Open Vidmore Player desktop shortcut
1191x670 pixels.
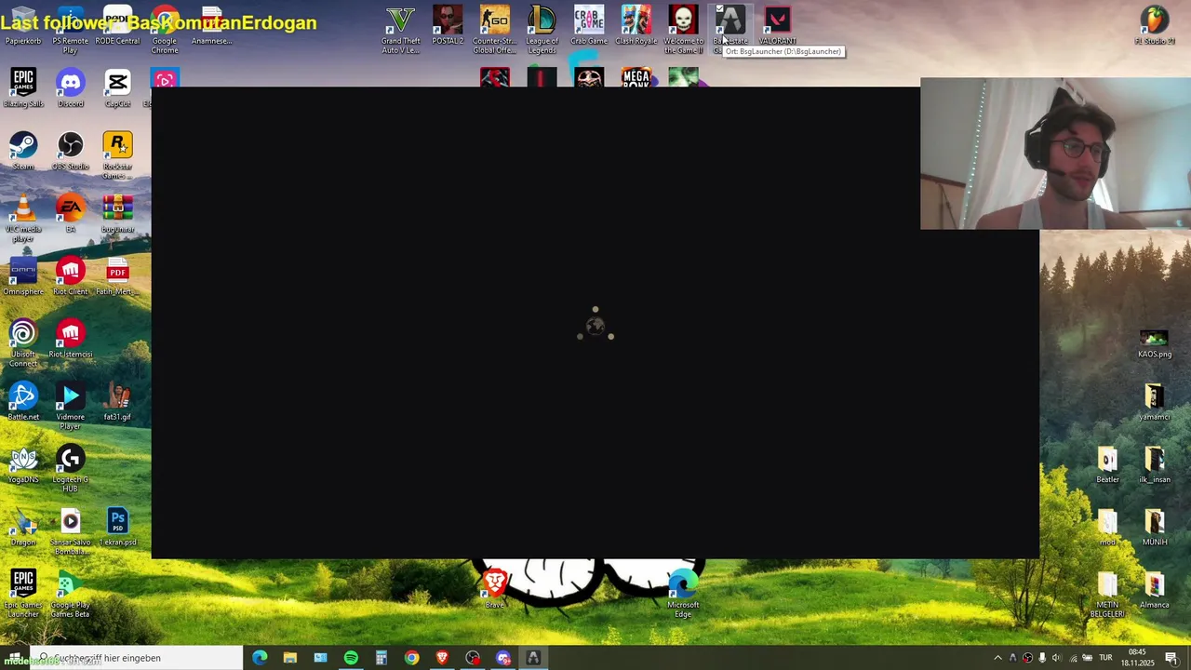tap(70, 405)
